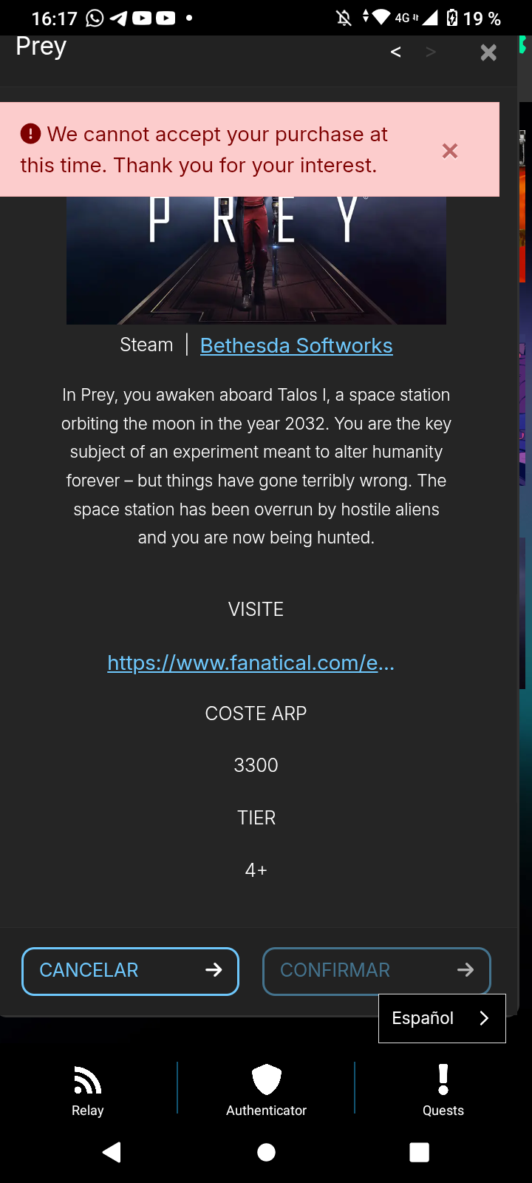
Task: Dismiss the purchase error alert
Action: coord(449,151)
